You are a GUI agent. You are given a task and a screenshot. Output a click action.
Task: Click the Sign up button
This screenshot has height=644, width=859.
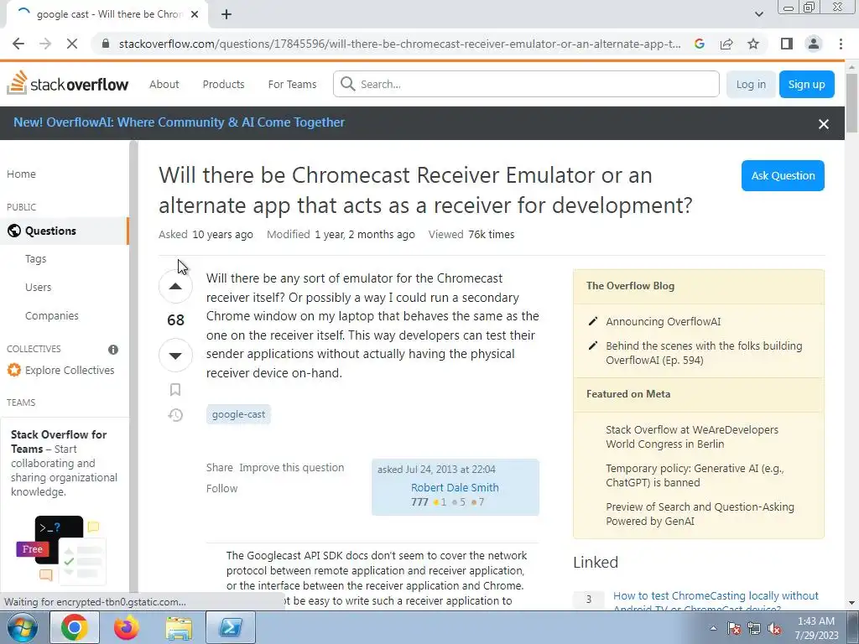(806, 85)
